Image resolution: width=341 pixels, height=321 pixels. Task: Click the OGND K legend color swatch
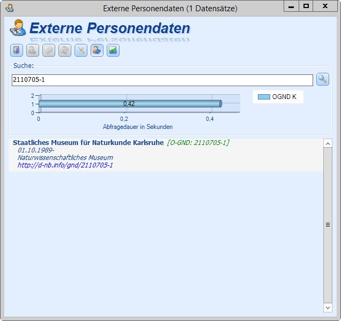[x=264, y=97]
